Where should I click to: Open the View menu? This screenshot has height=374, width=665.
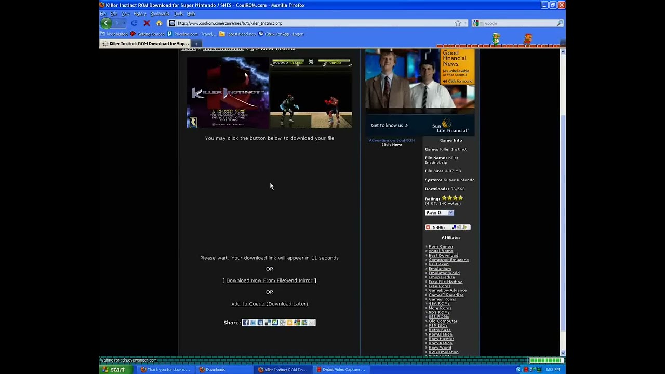coord(125,14)
